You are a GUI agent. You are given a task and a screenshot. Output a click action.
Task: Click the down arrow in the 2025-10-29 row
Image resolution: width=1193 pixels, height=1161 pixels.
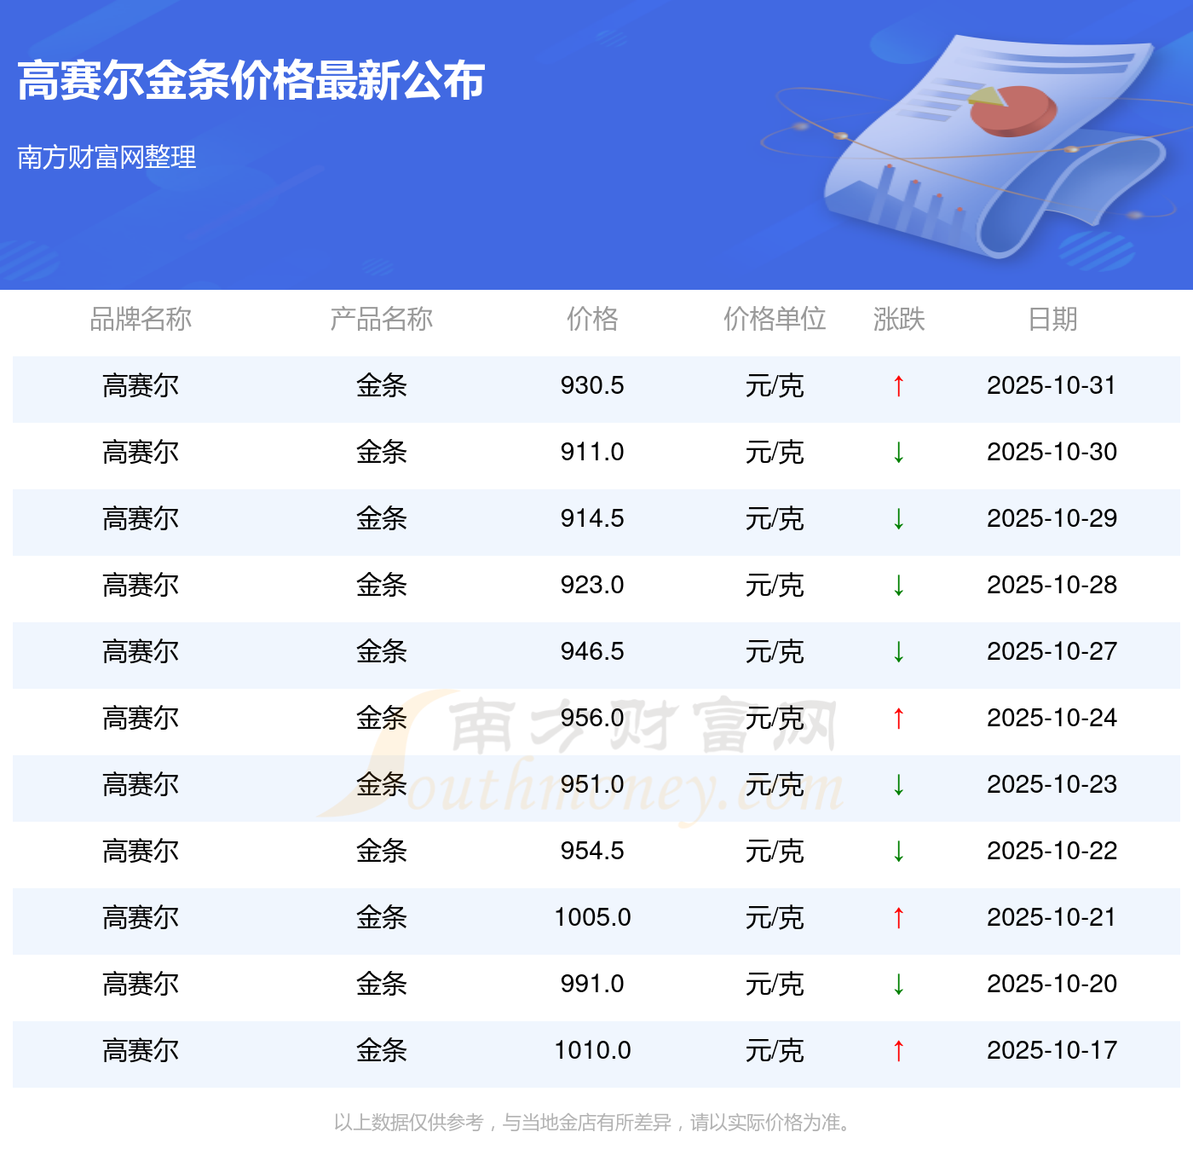point(898,519)
